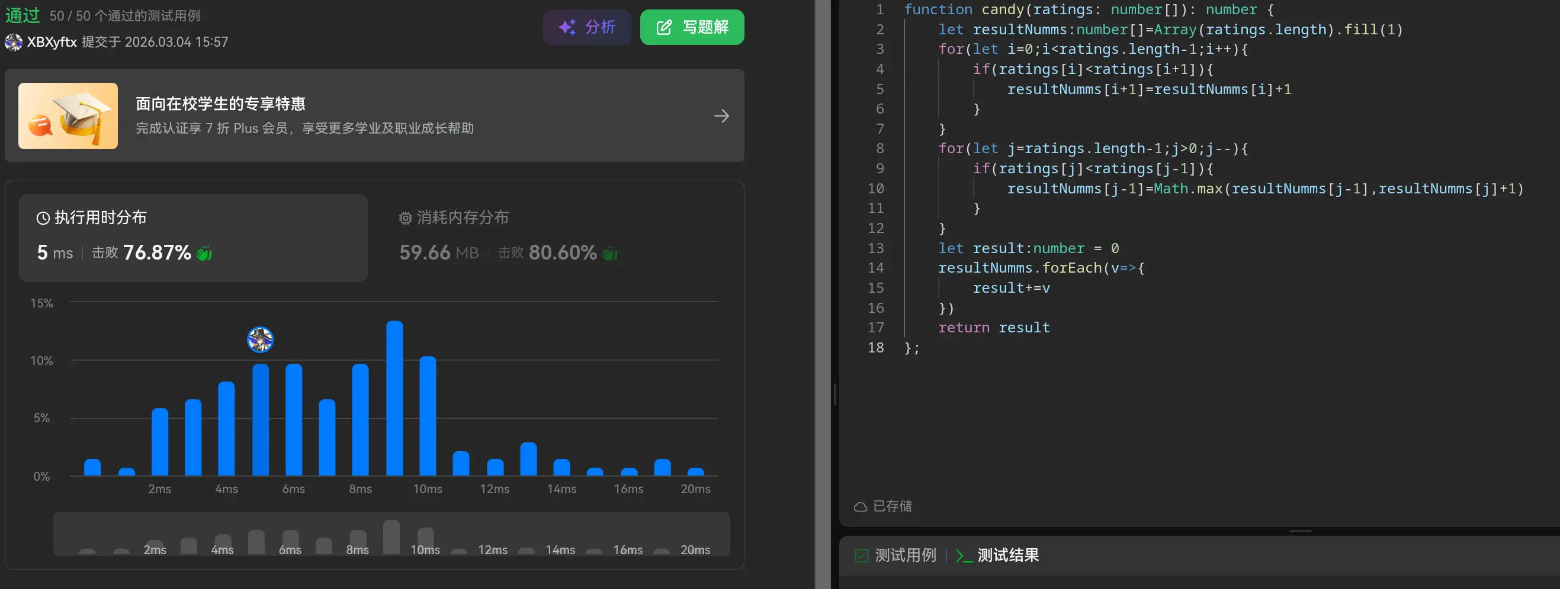Place cursor on code line 17 return result
The image size is (1560, 589).
[x=1023, y=328]
